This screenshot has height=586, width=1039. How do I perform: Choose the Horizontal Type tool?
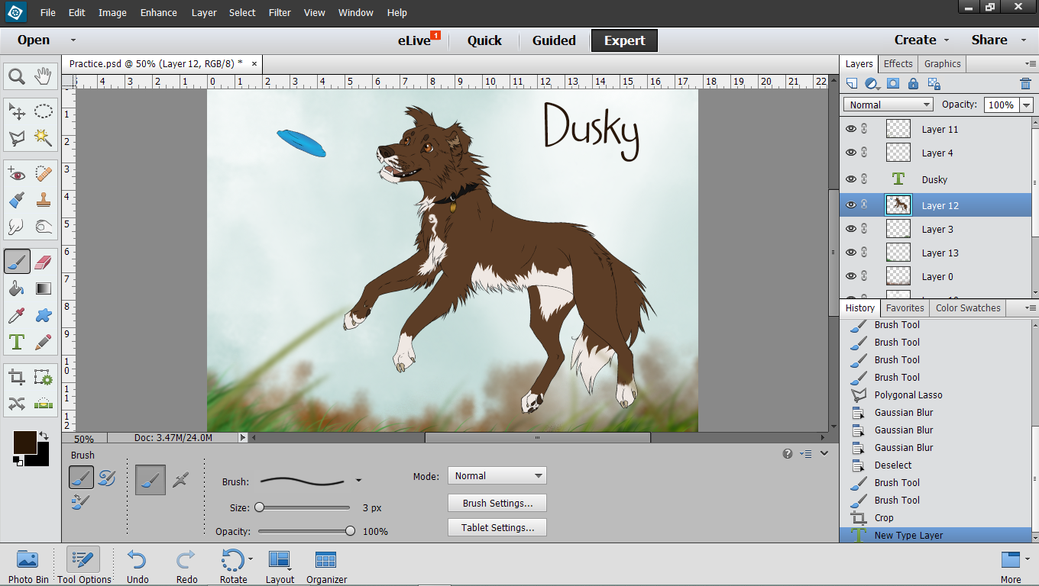17,341
